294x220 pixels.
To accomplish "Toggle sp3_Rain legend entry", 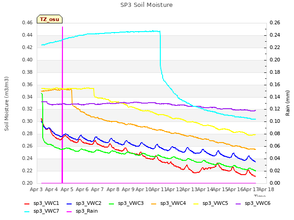I will [x=82, y=211].
